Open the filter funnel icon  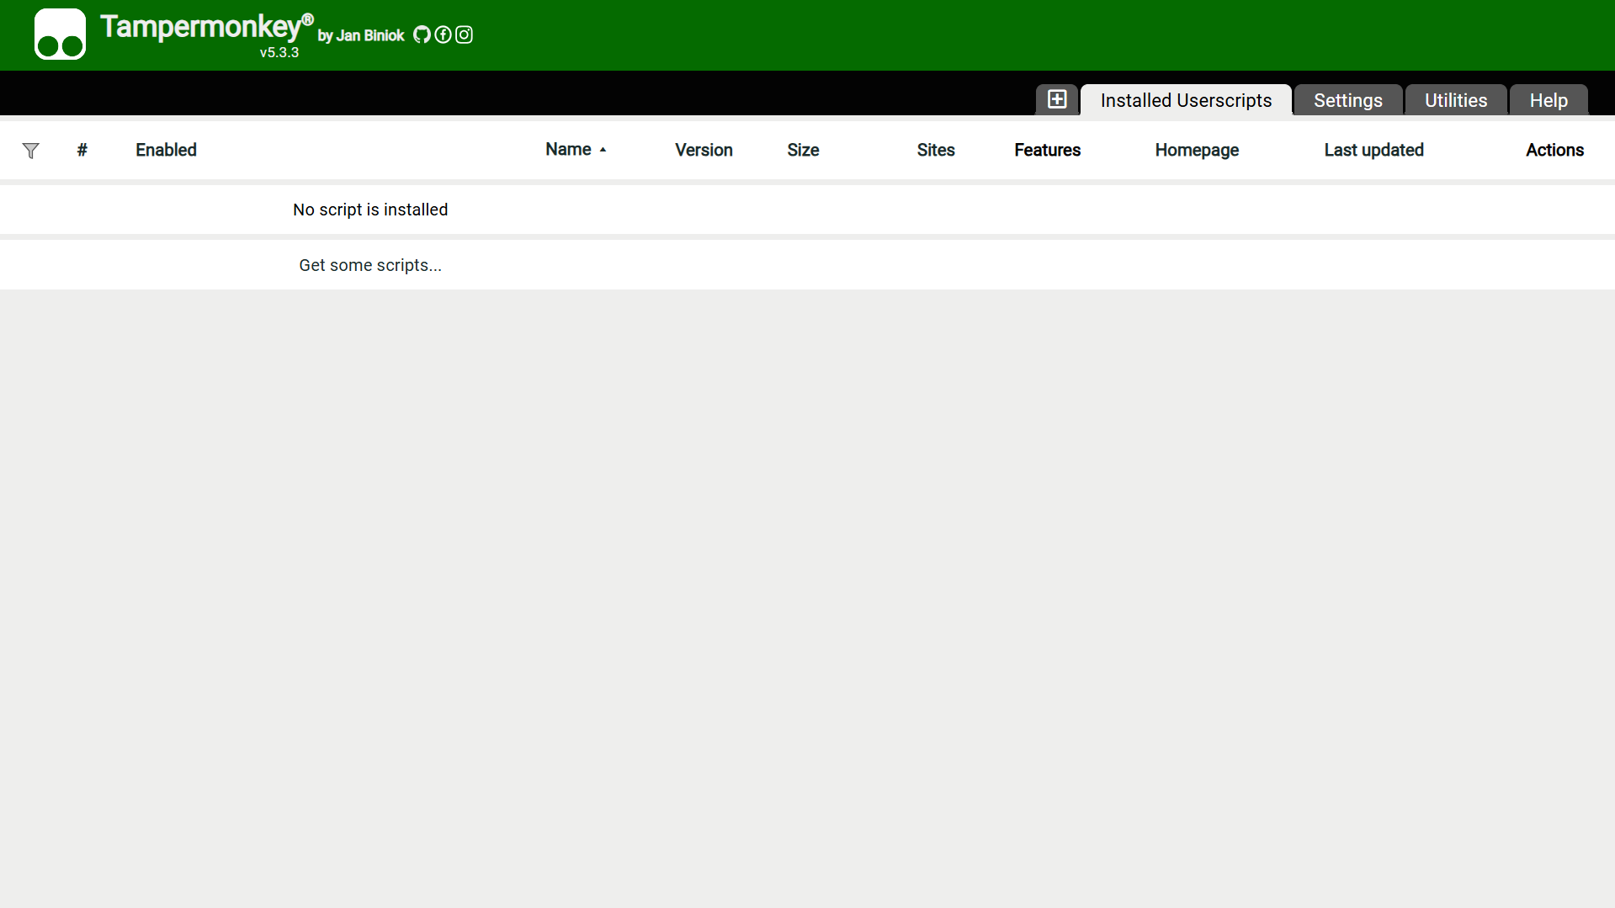(x=30, y=151)
